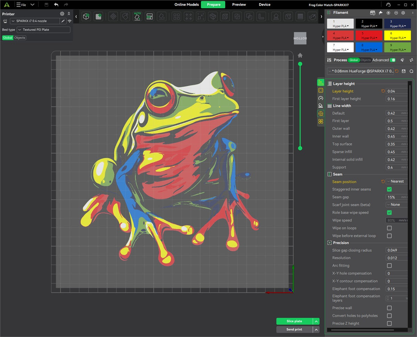Click the flushing volumes faucet icon
417x337 pixels.
[381, 12]
